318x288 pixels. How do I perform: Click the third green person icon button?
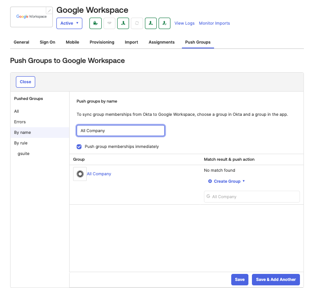[123, 23]
